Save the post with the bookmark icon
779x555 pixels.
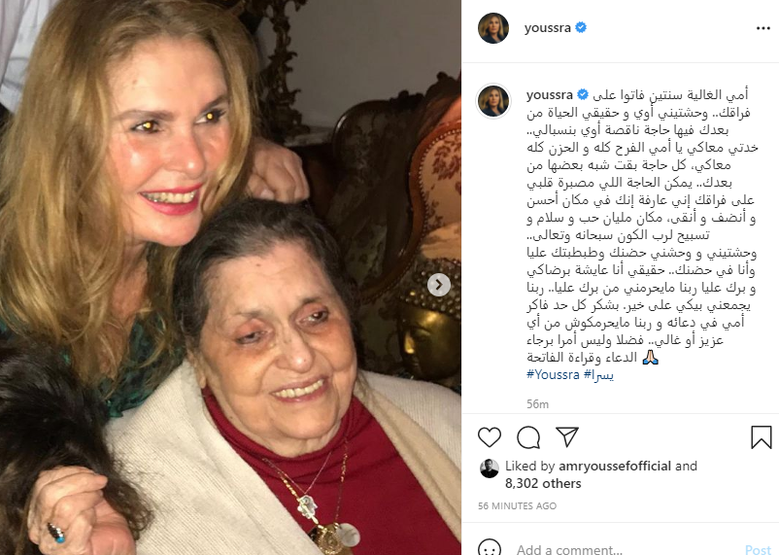click(762, 437)
